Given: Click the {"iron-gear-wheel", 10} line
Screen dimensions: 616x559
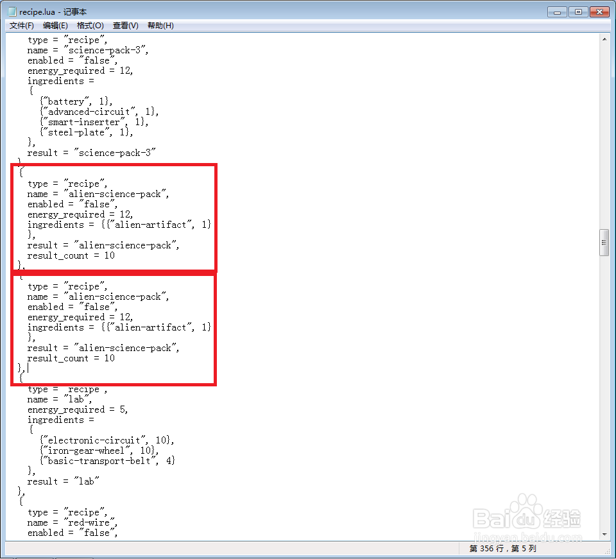Looking at the screenshot, I should pos(99,451).
